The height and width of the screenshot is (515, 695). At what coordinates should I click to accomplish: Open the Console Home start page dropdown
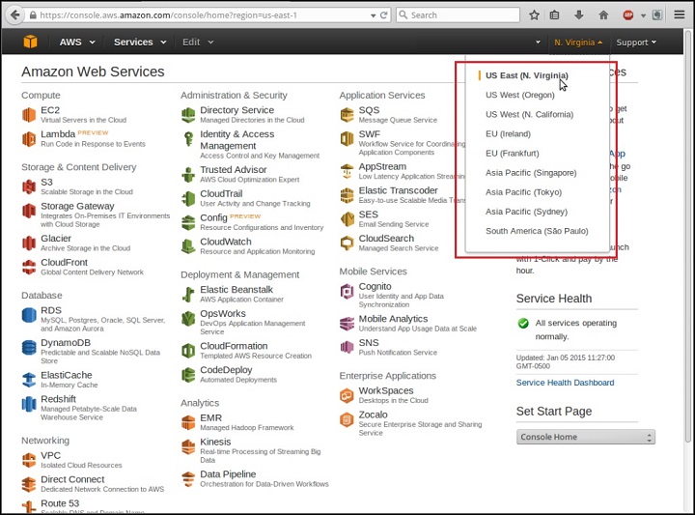click(x=586, y=437)
